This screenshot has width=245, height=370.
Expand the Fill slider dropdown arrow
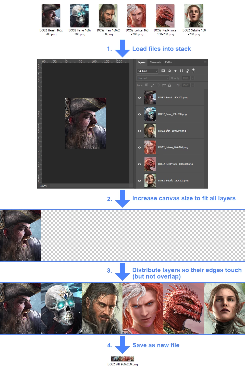coord(192,85)
